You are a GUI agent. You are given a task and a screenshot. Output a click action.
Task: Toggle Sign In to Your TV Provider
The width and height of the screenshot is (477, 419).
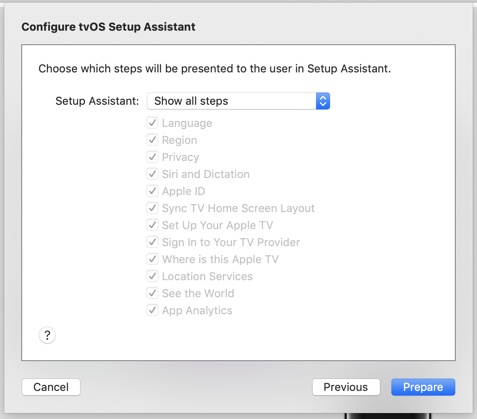point(152,242)
